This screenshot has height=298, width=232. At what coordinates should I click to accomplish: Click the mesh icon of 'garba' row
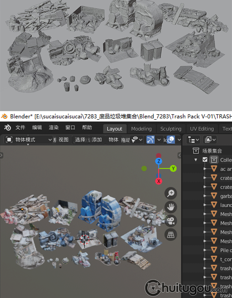[x=214, y=196]
